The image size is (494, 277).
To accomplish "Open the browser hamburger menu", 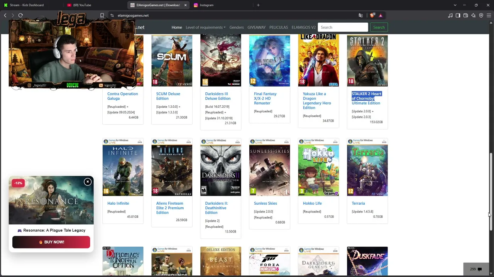I will [x=489, y=15].
